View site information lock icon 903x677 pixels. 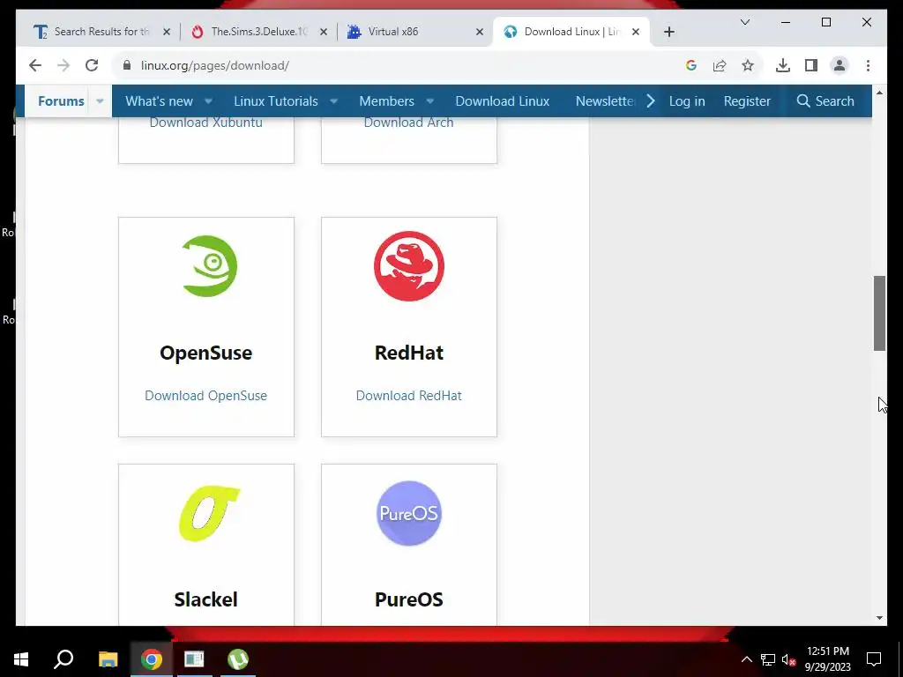click(127, 65)
